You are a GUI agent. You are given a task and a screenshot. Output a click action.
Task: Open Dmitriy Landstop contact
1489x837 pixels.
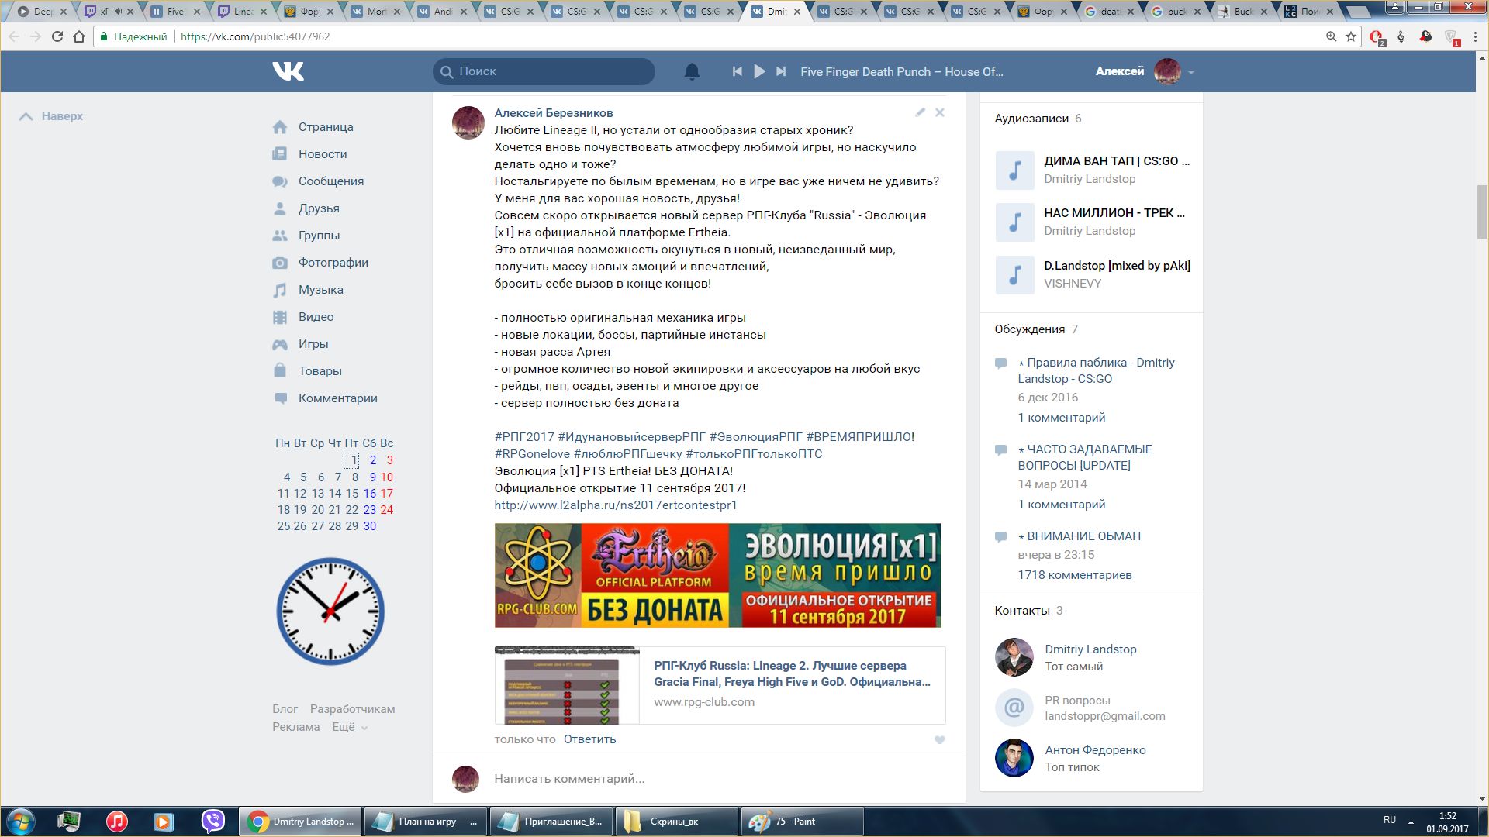pos(1090,649)
